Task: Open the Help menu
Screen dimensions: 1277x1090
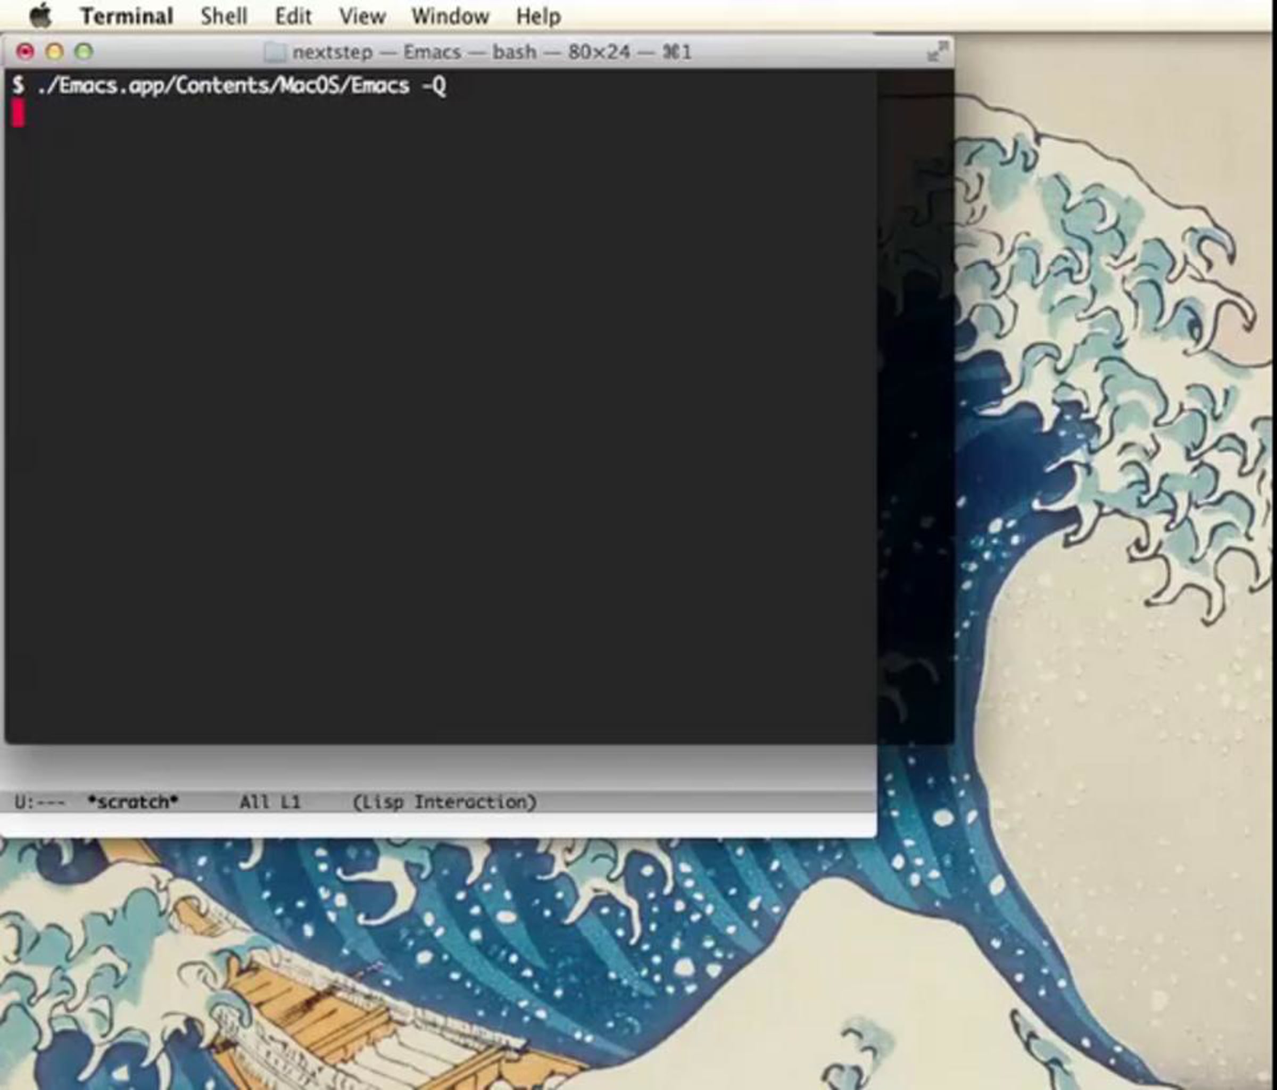Action: coord(538,16)
